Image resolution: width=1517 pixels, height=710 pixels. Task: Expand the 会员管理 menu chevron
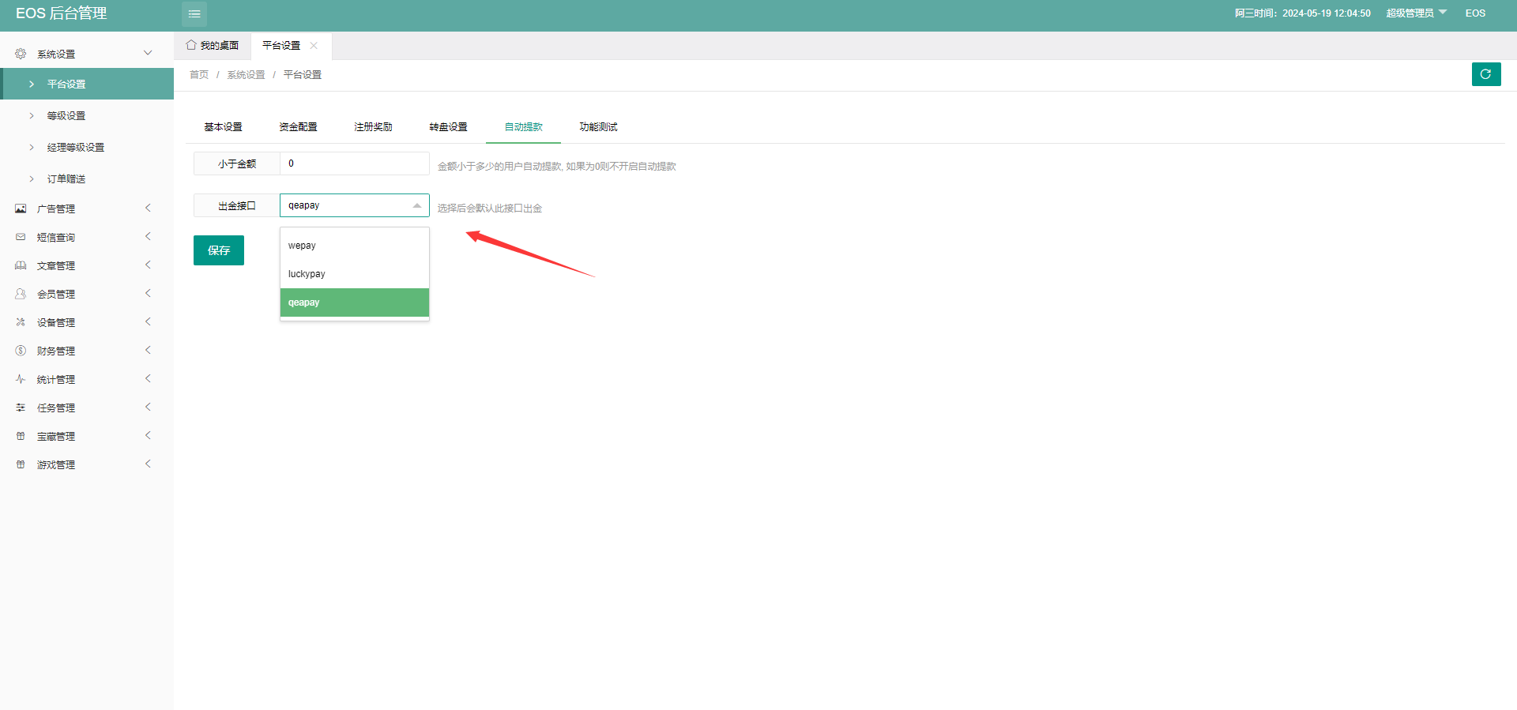click(148, 293)
